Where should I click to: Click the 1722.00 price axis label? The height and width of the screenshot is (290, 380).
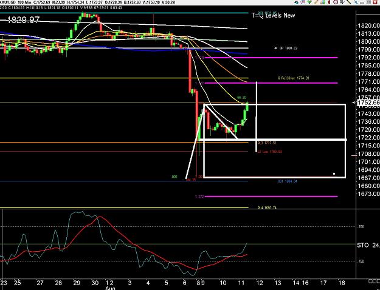368,137
